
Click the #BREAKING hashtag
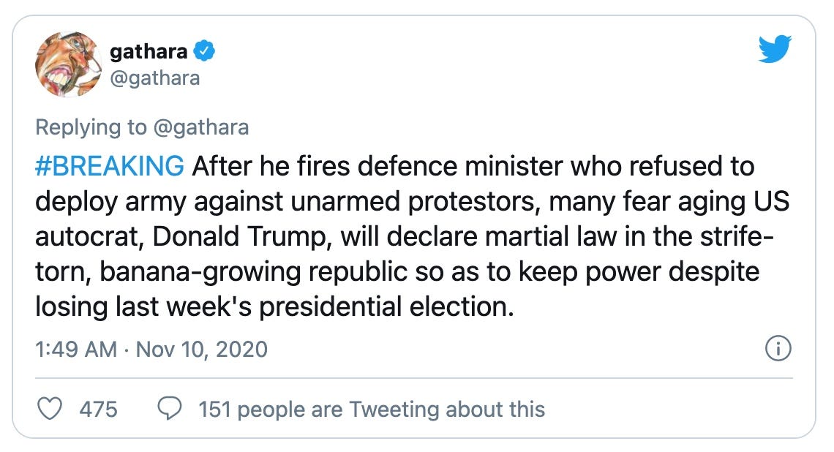click(x=110, y=166)
